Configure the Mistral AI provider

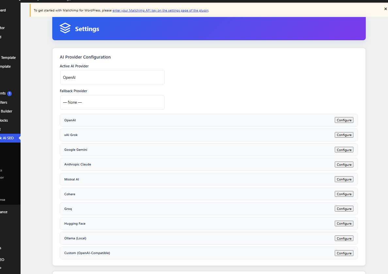click(344, 180)
